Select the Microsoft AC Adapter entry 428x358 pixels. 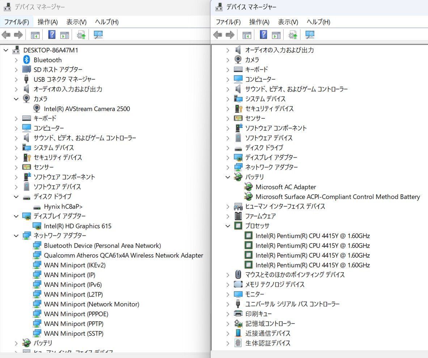click(286, 187)
